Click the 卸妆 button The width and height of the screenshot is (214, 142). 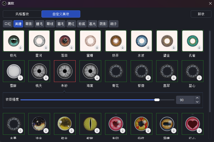pos(201,14)
